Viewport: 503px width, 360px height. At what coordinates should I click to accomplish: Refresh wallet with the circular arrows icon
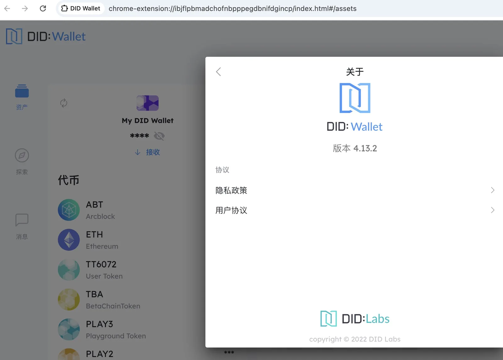pos(64,103)
